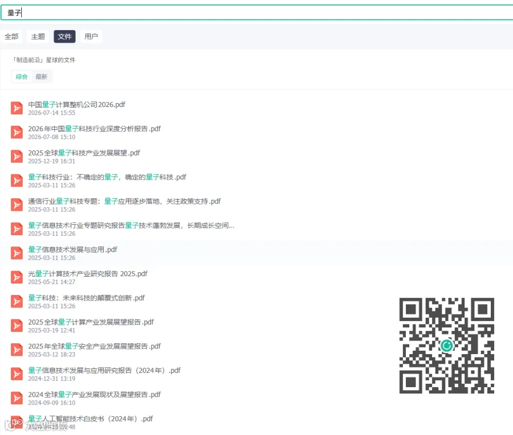Click the 2025-05-21 14:27 timestamp

[52, 282]
